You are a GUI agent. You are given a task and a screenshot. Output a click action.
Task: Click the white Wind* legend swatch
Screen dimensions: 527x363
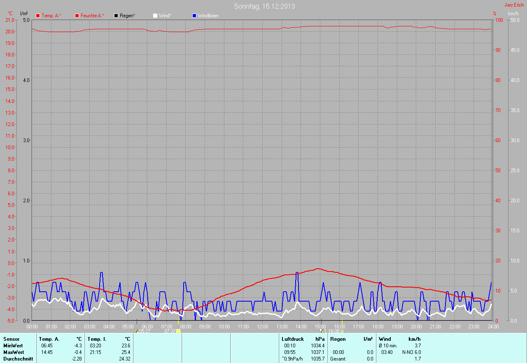coord(155,16)
